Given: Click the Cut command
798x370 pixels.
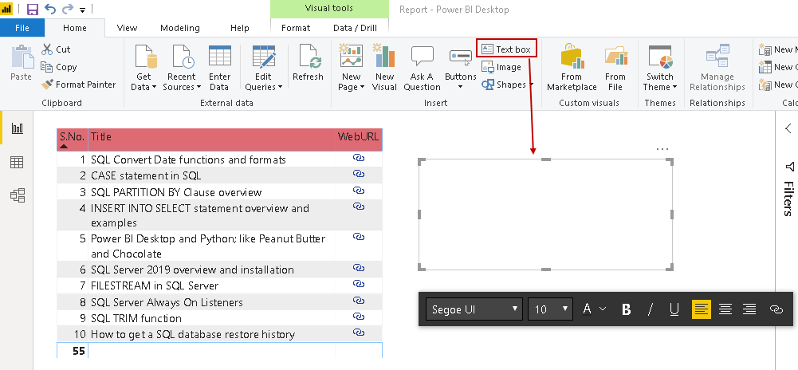Looking at the screenshot, I should pyautogui.click(x=56, y=49).
